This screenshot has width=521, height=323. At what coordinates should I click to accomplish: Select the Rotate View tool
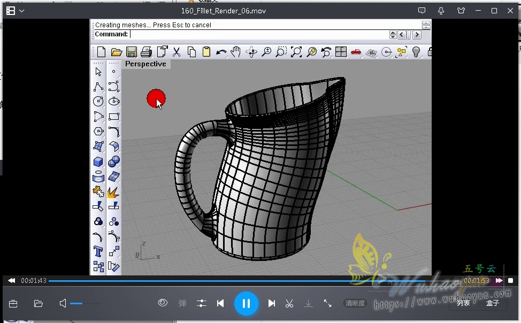pyautogui.click(x=251, y=52)
